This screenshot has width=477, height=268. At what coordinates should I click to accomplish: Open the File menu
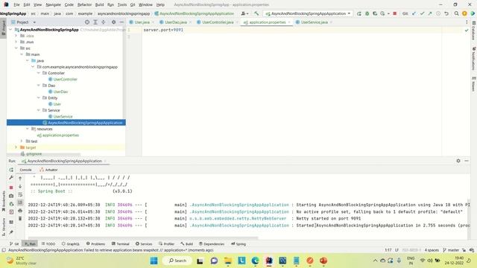16,4
